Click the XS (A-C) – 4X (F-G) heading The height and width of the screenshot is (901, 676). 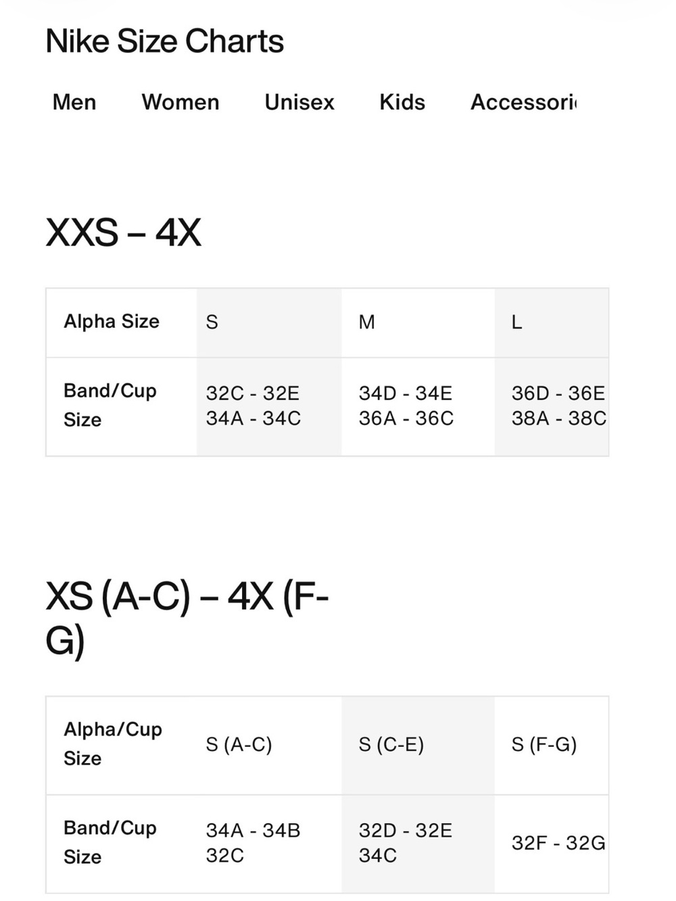tap(187, 618)
